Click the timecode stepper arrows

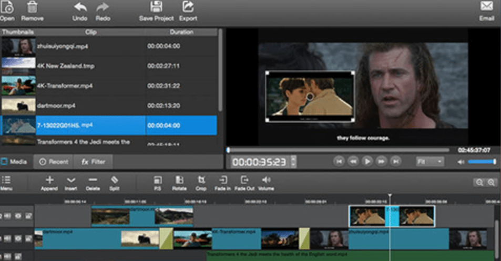coord(294,161)
